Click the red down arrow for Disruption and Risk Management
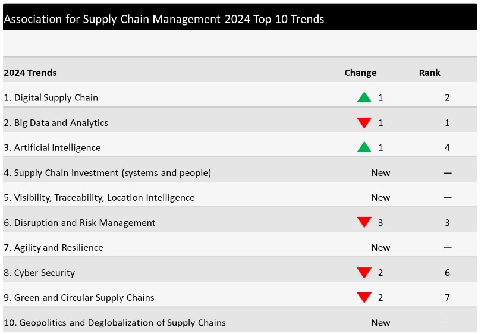 click(x=364, y=223)
